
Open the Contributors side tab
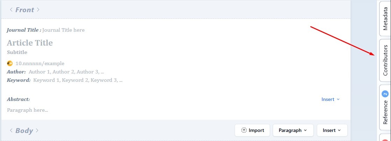coord(385,60)
